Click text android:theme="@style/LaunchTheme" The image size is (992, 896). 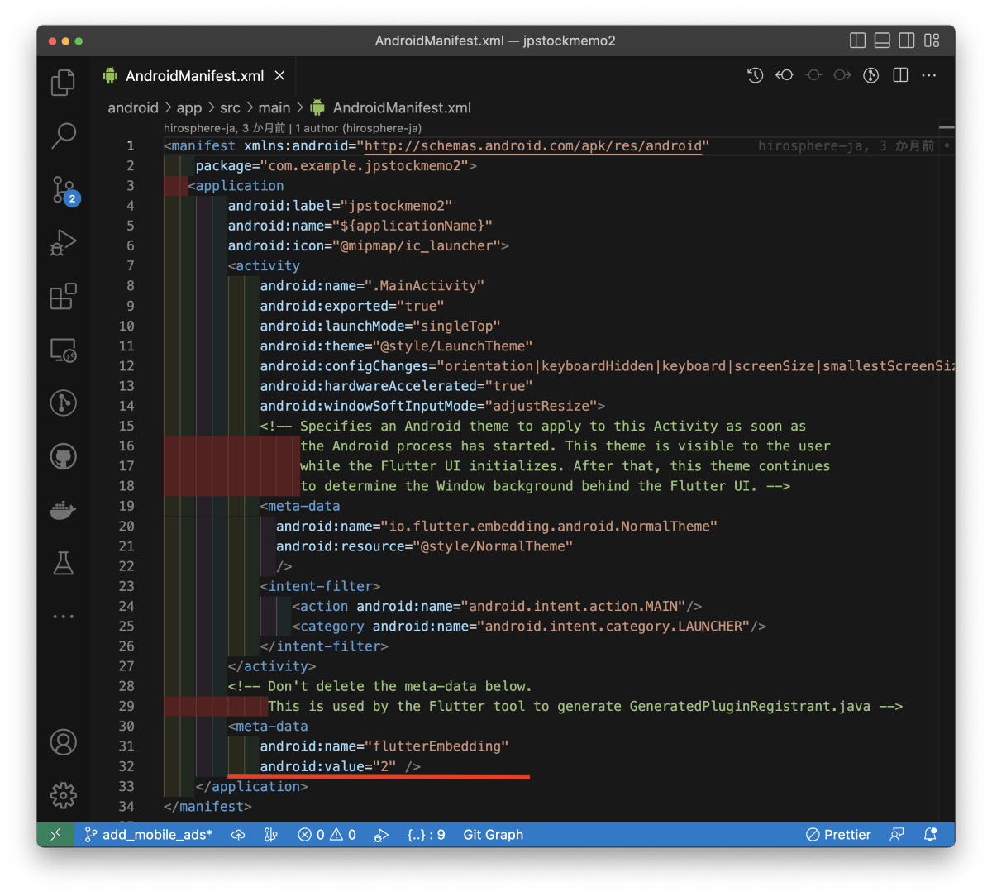pos(396,346)
